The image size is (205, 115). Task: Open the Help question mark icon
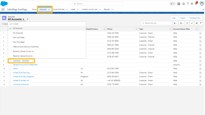pyautogui.click(x=188, y=4)
